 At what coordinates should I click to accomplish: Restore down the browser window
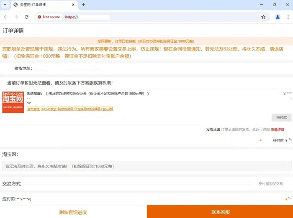click(274, 5)
